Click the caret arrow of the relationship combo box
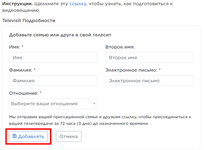The width and height of the screenshot is (204, 150). [95, 104]
